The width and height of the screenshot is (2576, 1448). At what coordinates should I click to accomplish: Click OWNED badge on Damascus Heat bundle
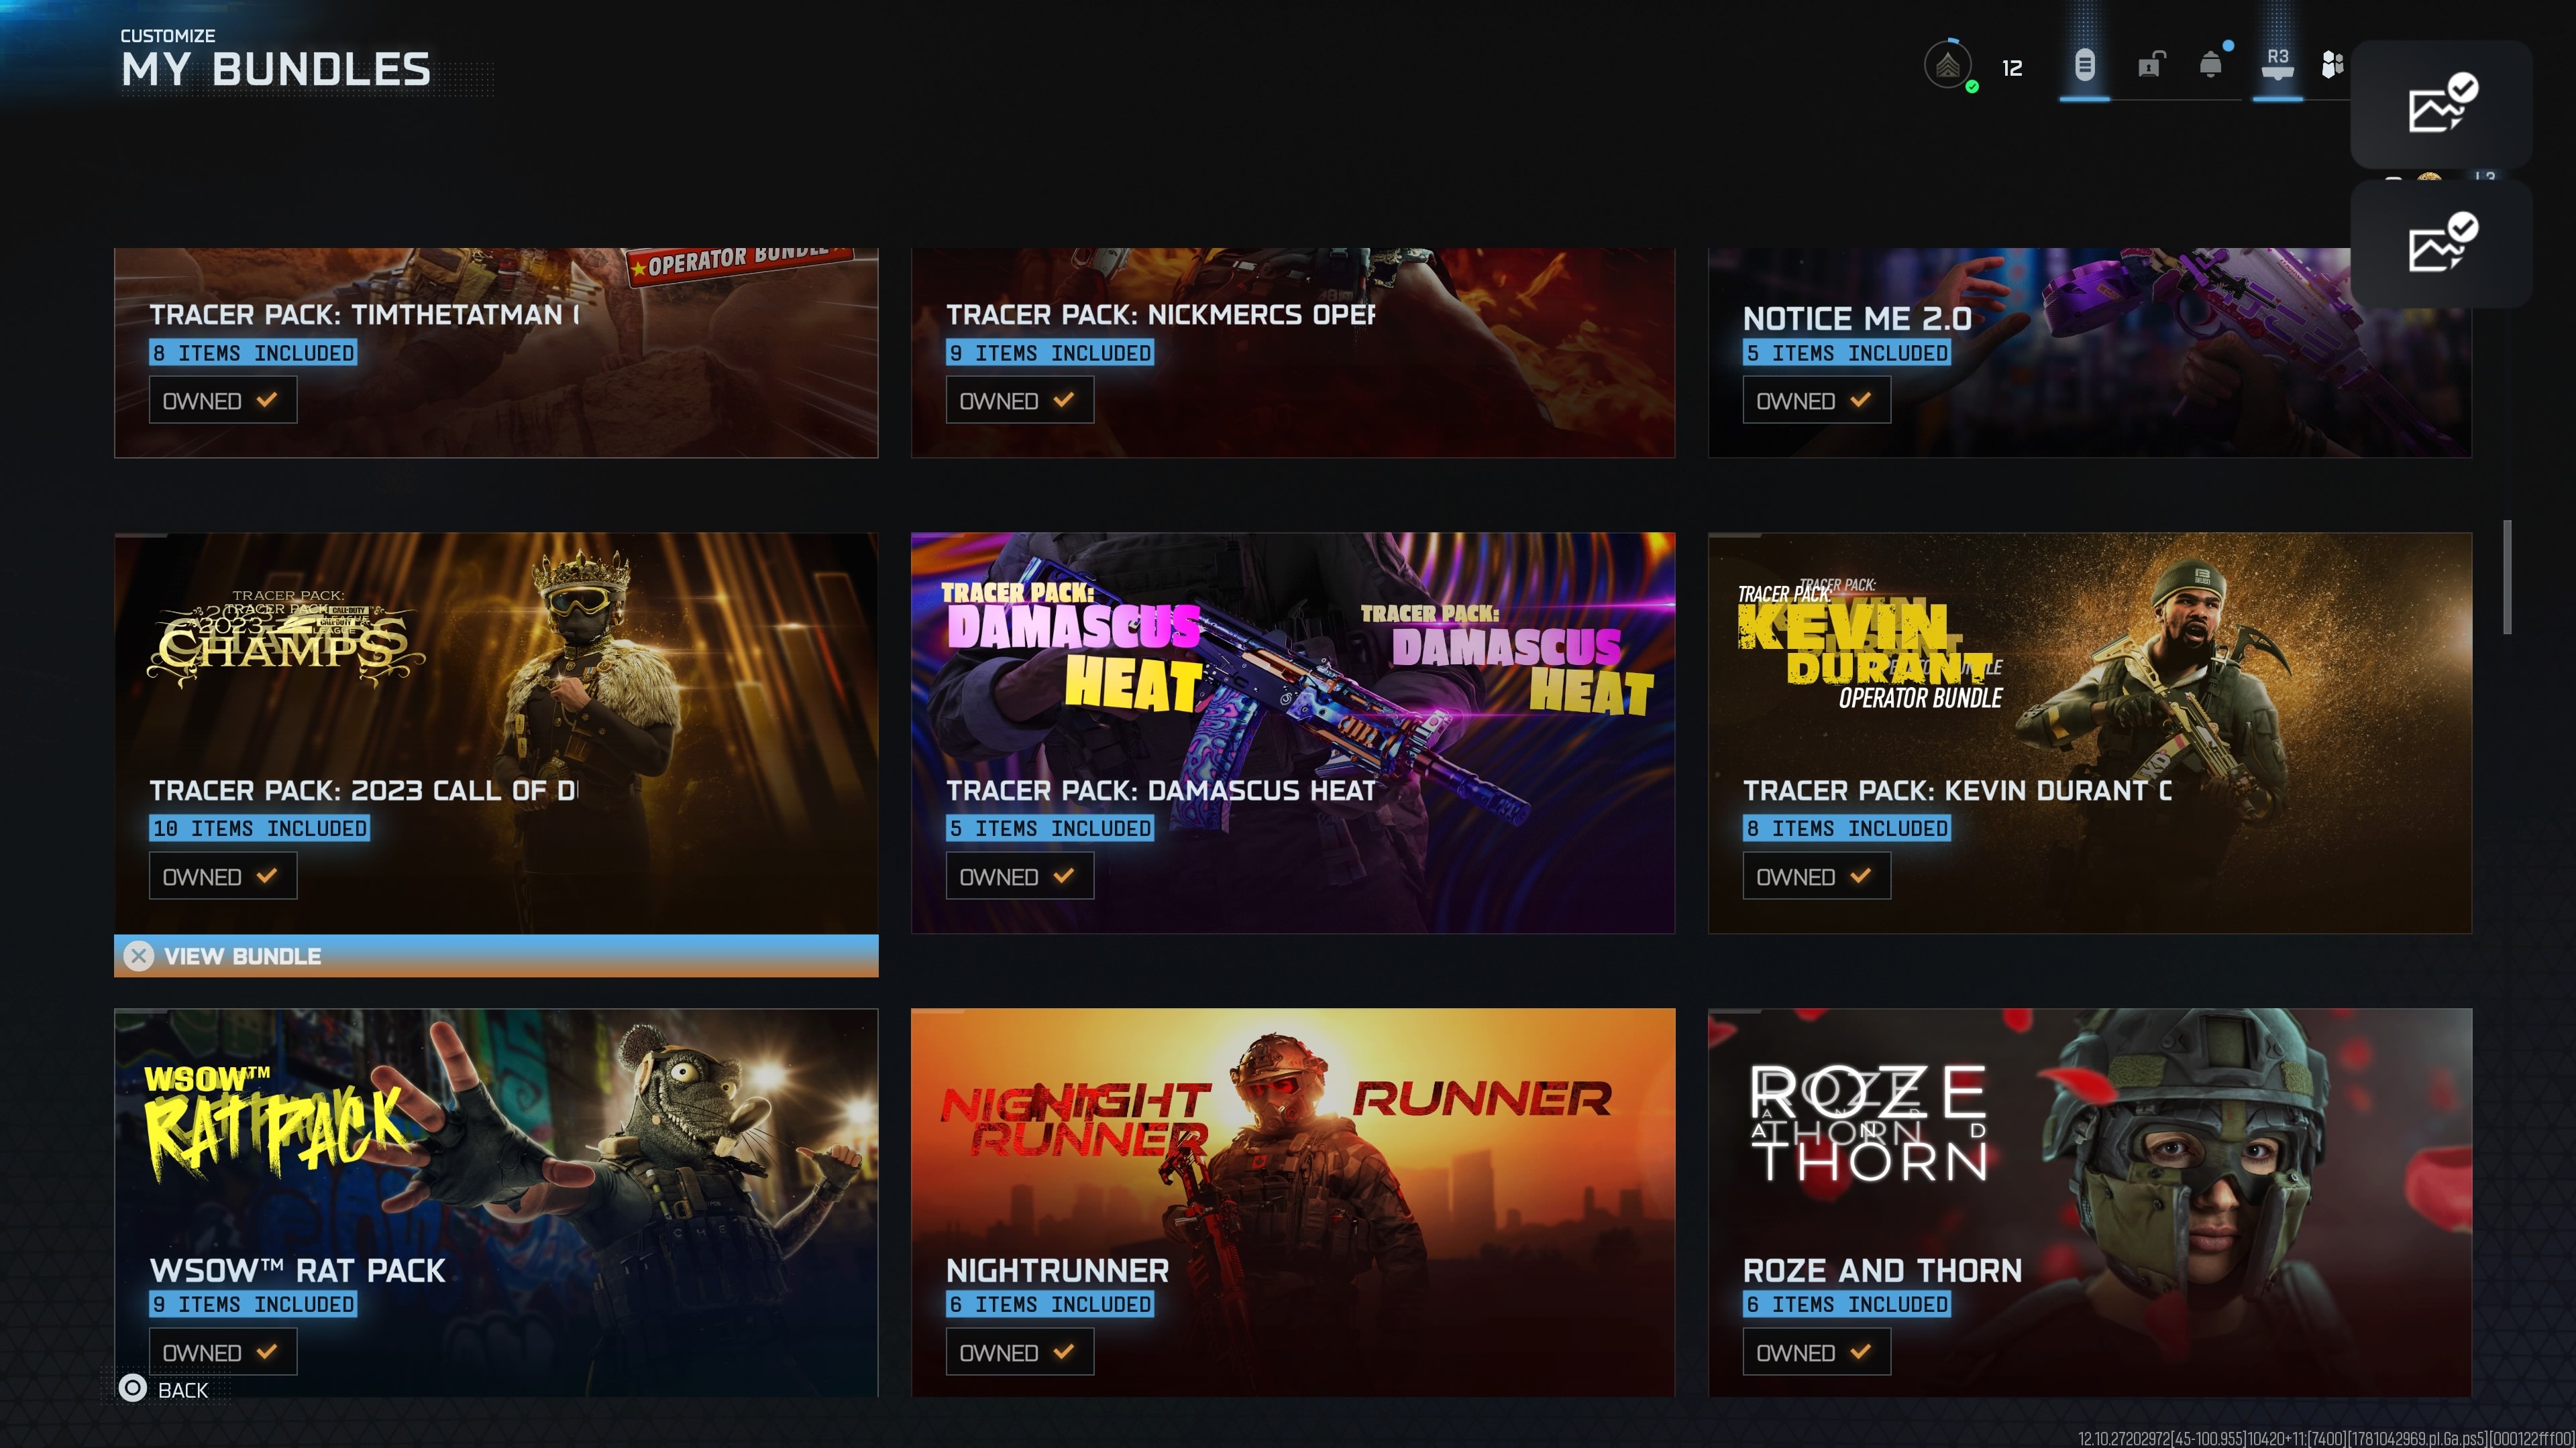[x=1020, y=876]
